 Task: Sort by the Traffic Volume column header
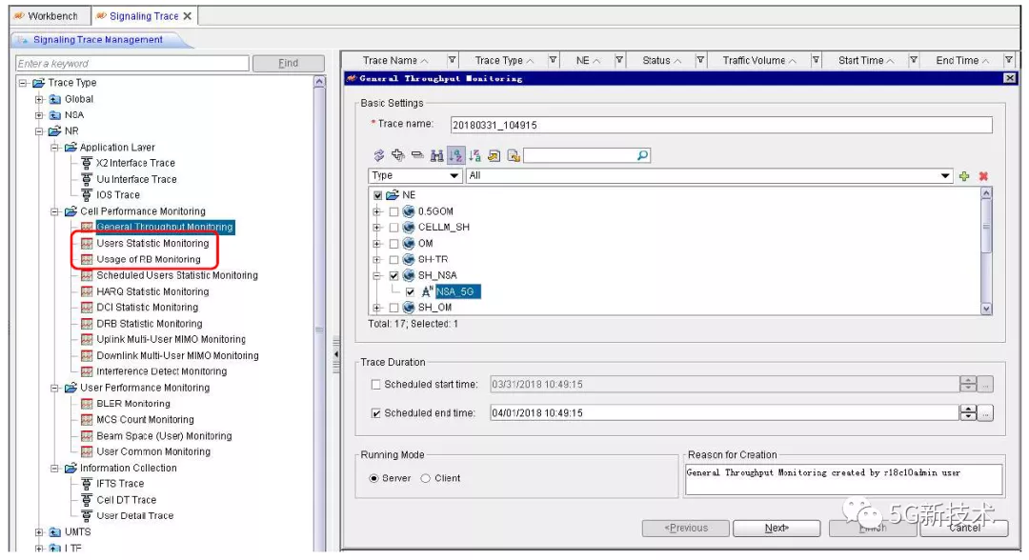pyautogui.click(x=758, y=60)
